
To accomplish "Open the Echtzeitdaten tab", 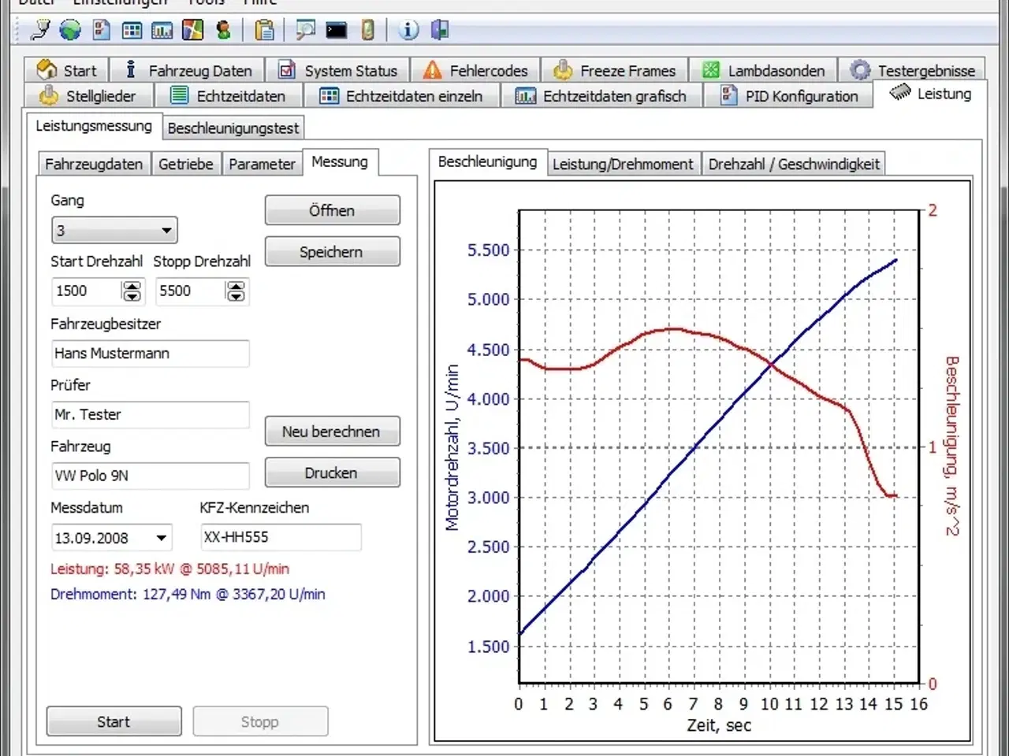I will (228, 95).
